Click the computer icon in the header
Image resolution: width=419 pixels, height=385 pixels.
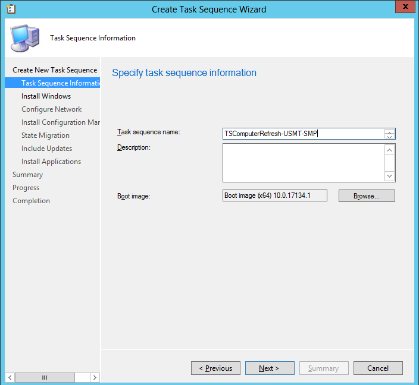coord(25,38)
